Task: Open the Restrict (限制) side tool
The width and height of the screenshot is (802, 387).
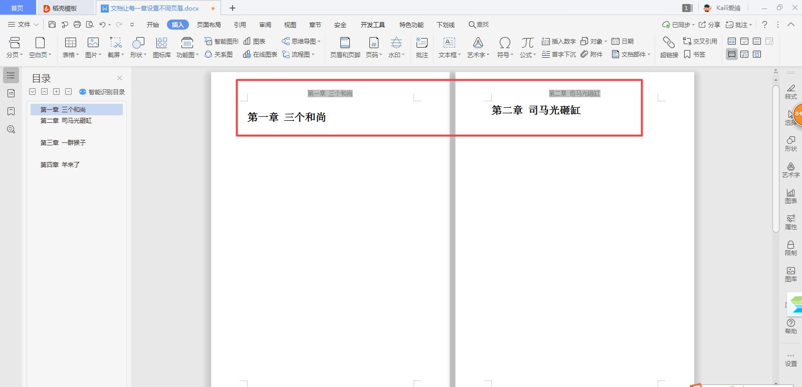Action: [x=790, y=248]
